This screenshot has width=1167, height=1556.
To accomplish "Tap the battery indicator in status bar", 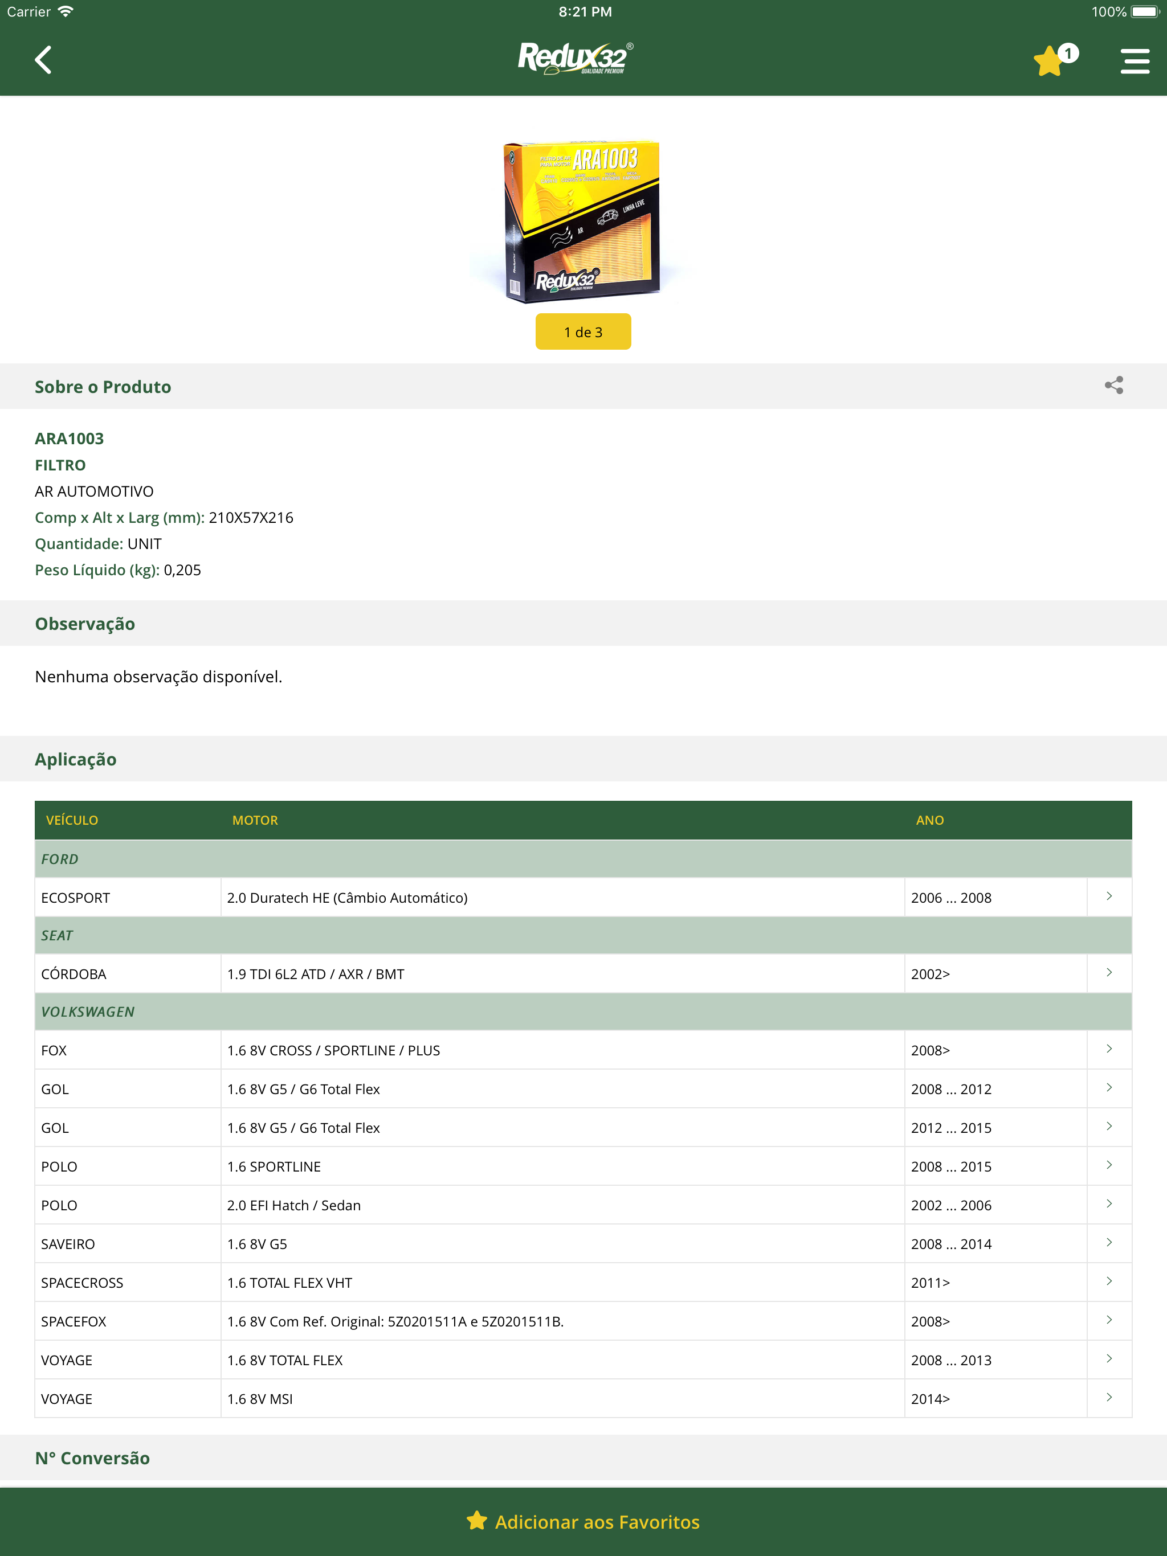I will coord(1145,11).
